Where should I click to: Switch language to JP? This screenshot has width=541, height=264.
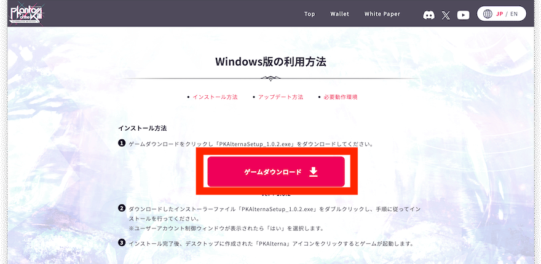[x=499, y=14]
